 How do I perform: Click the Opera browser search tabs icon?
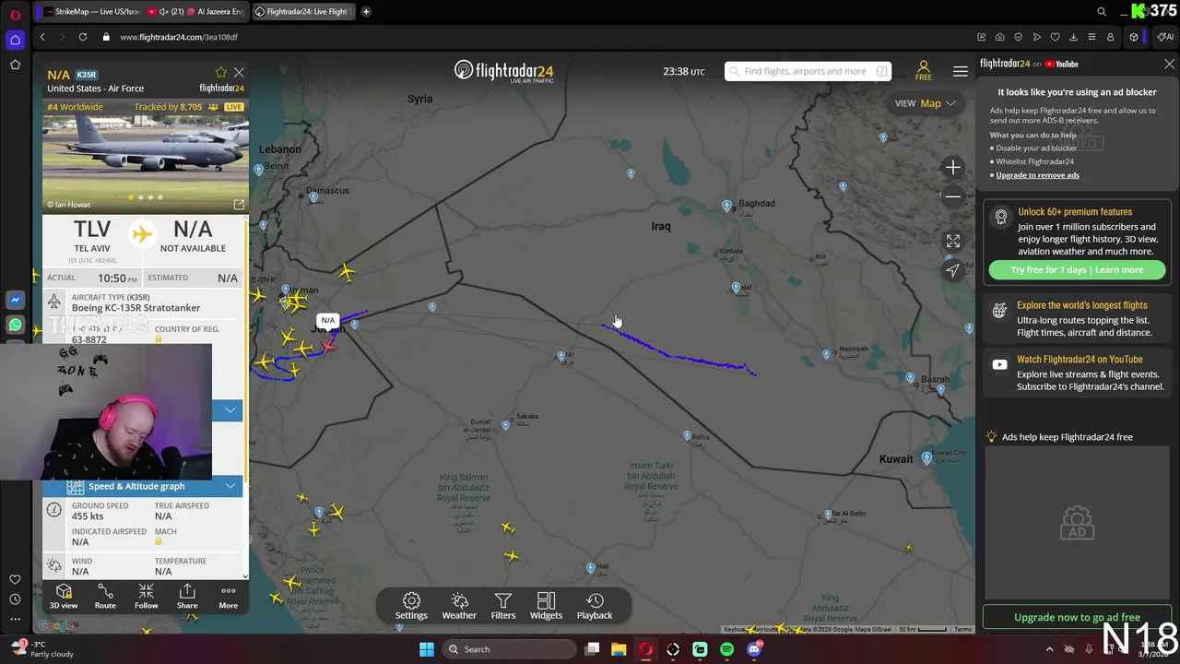(1102, 11)
